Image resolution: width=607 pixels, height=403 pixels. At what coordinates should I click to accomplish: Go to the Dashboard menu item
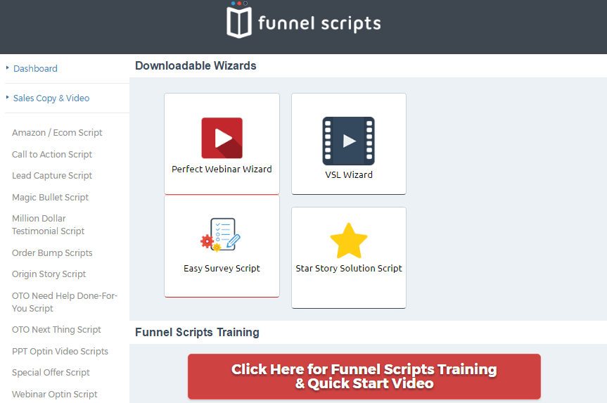click(35, 68)
